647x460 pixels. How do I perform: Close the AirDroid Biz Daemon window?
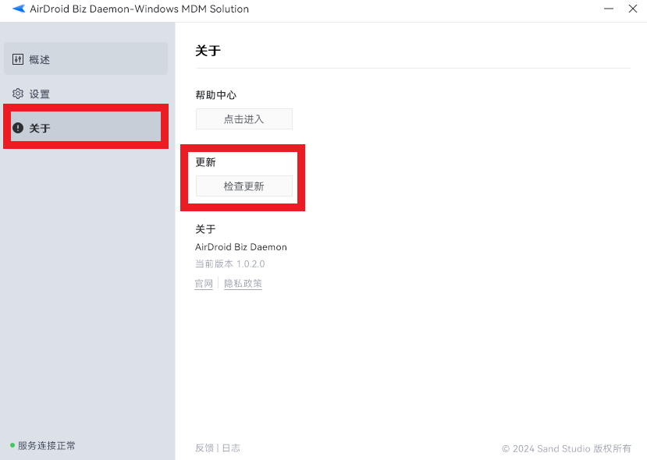tap(632, 9)
